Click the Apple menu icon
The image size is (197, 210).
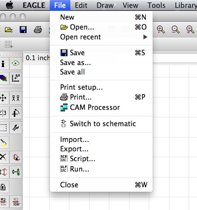9,5
